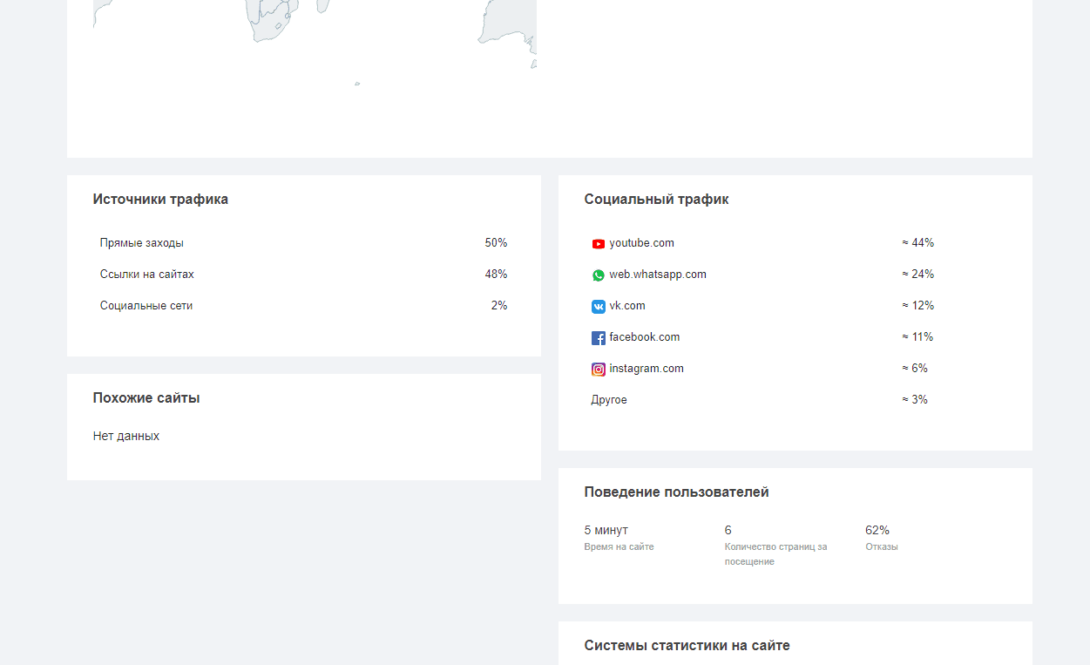Click the 62% bounce rate value

(877, 530)
